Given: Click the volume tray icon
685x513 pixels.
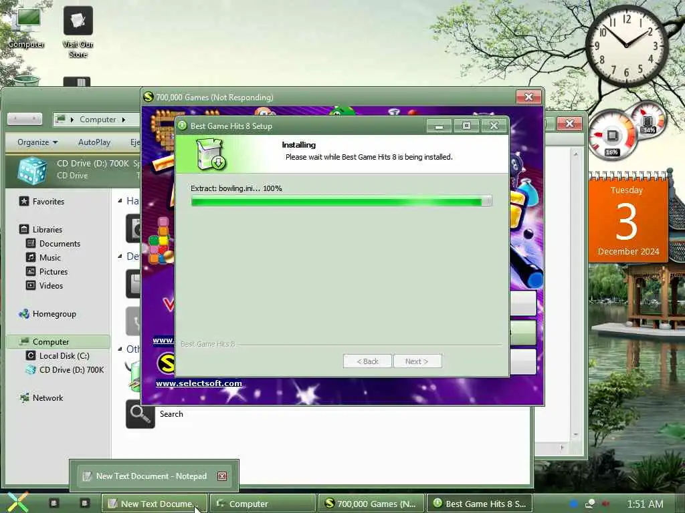Looking at the screenshot, I should click(x=605, y=504).
